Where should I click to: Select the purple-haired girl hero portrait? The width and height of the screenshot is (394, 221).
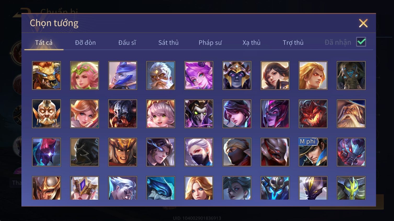(199, 75)
